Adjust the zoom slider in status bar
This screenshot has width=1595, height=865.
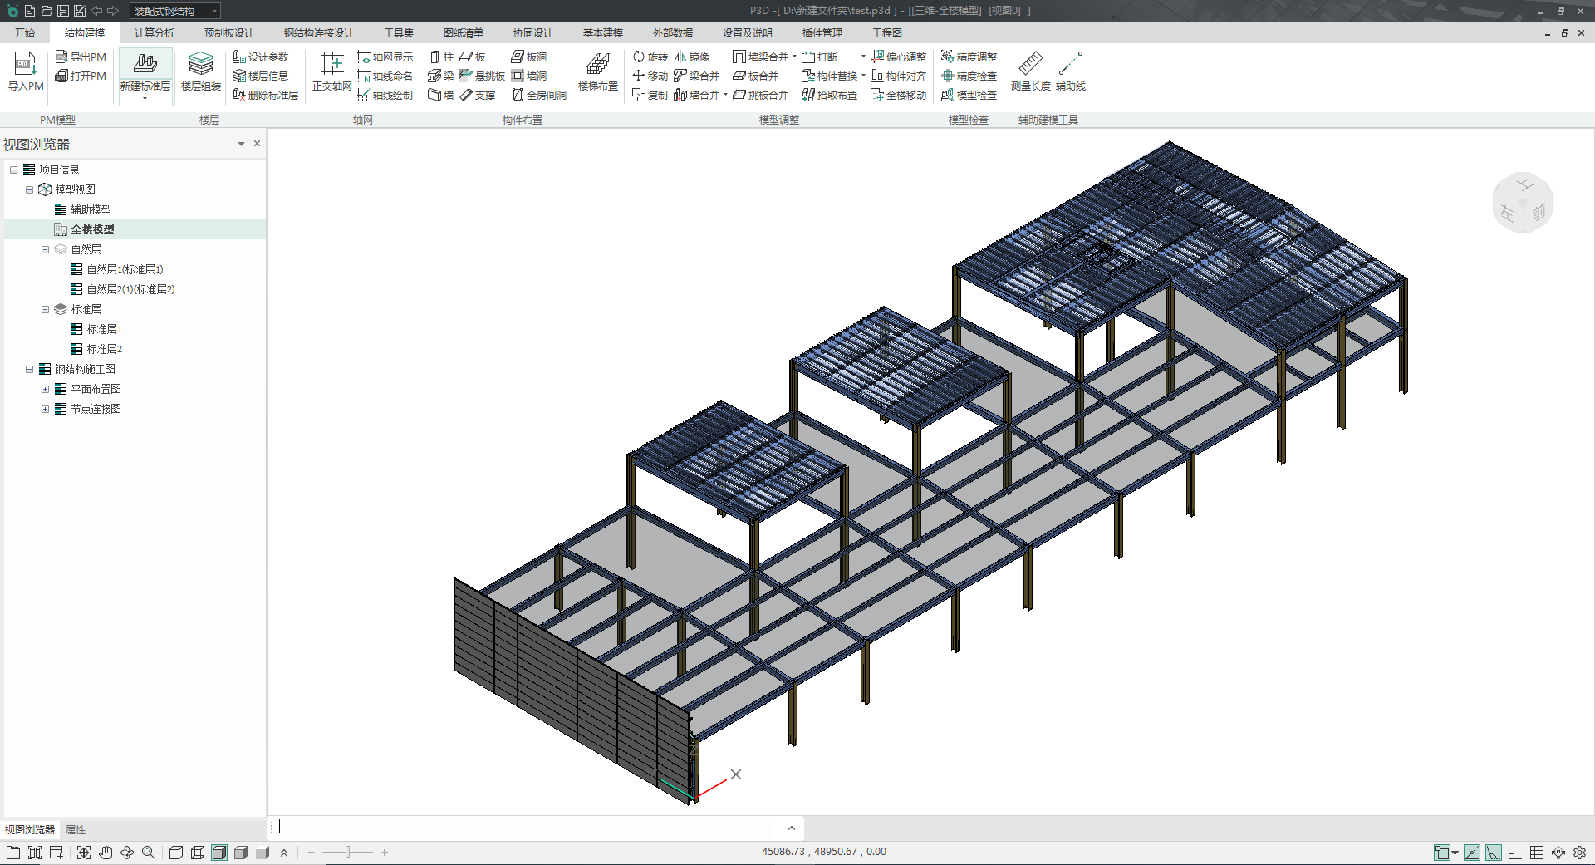(x=347, y=853)
